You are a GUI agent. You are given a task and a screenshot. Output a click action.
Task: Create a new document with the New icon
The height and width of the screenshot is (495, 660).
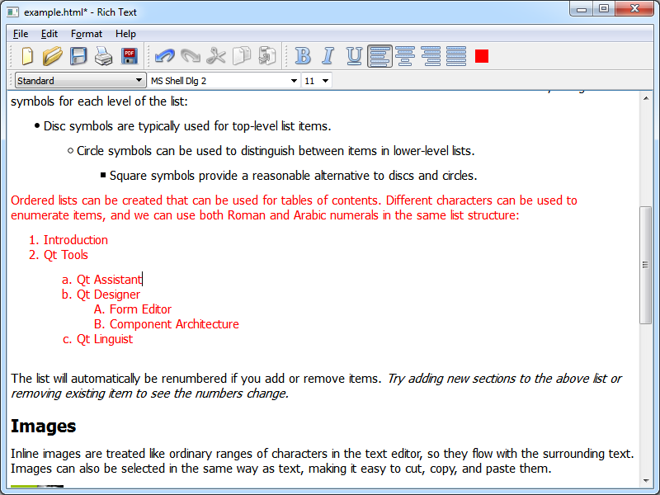(27, 56)
